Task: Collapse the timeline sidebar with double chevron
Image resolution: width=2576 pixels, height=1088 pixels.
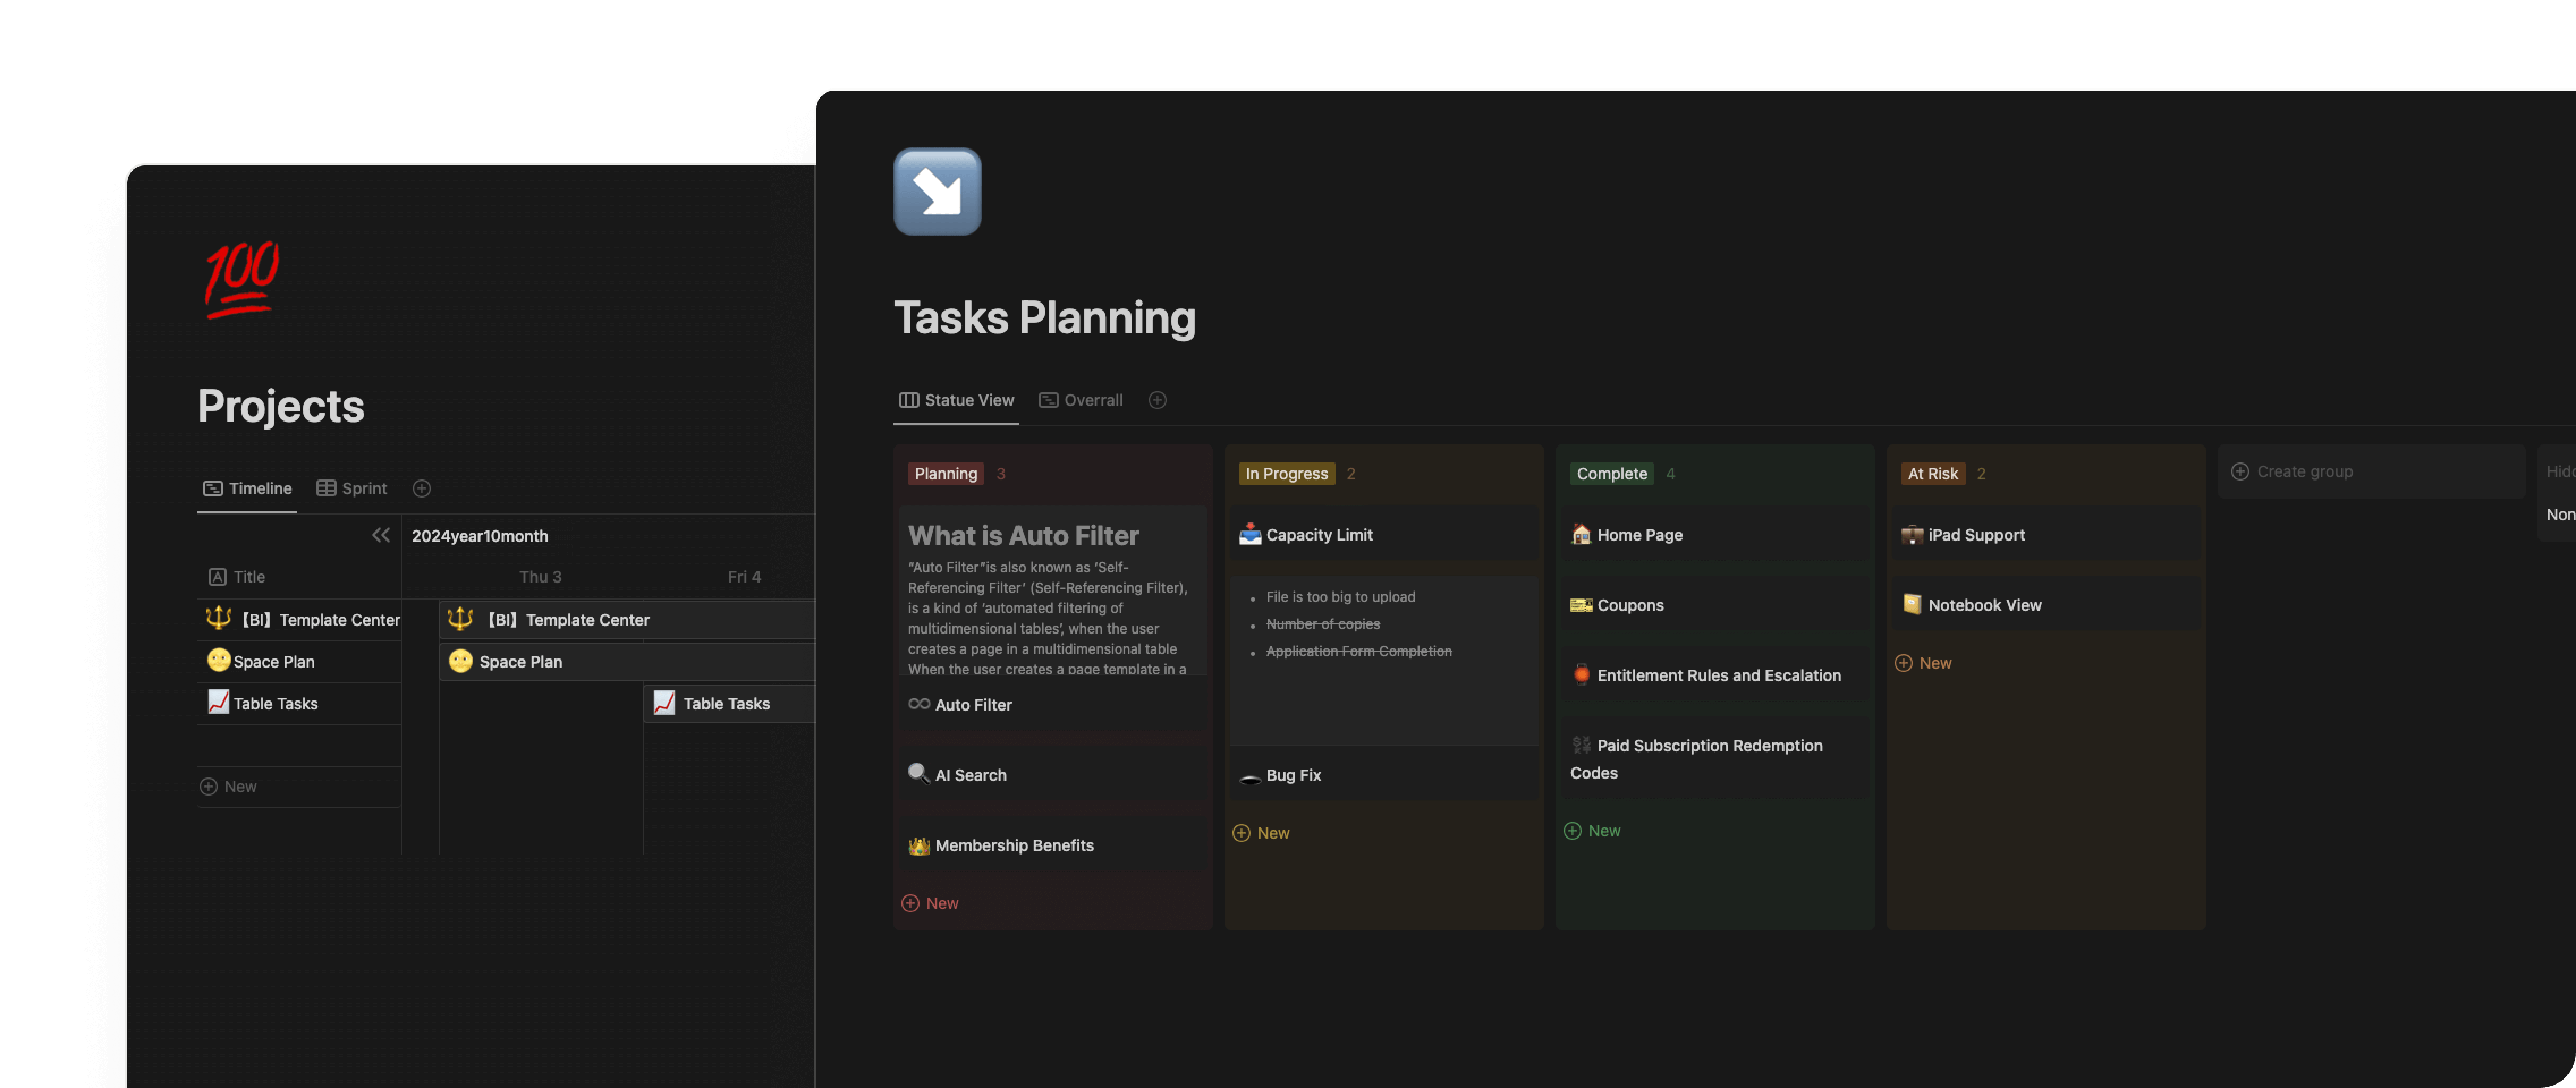Action: pyautogui.click(x=381, y=535)
